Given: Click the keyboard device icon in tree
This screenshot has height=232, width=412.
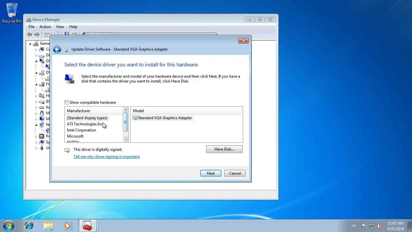Looking at the screenshot, I should click(x=42, y=107).
